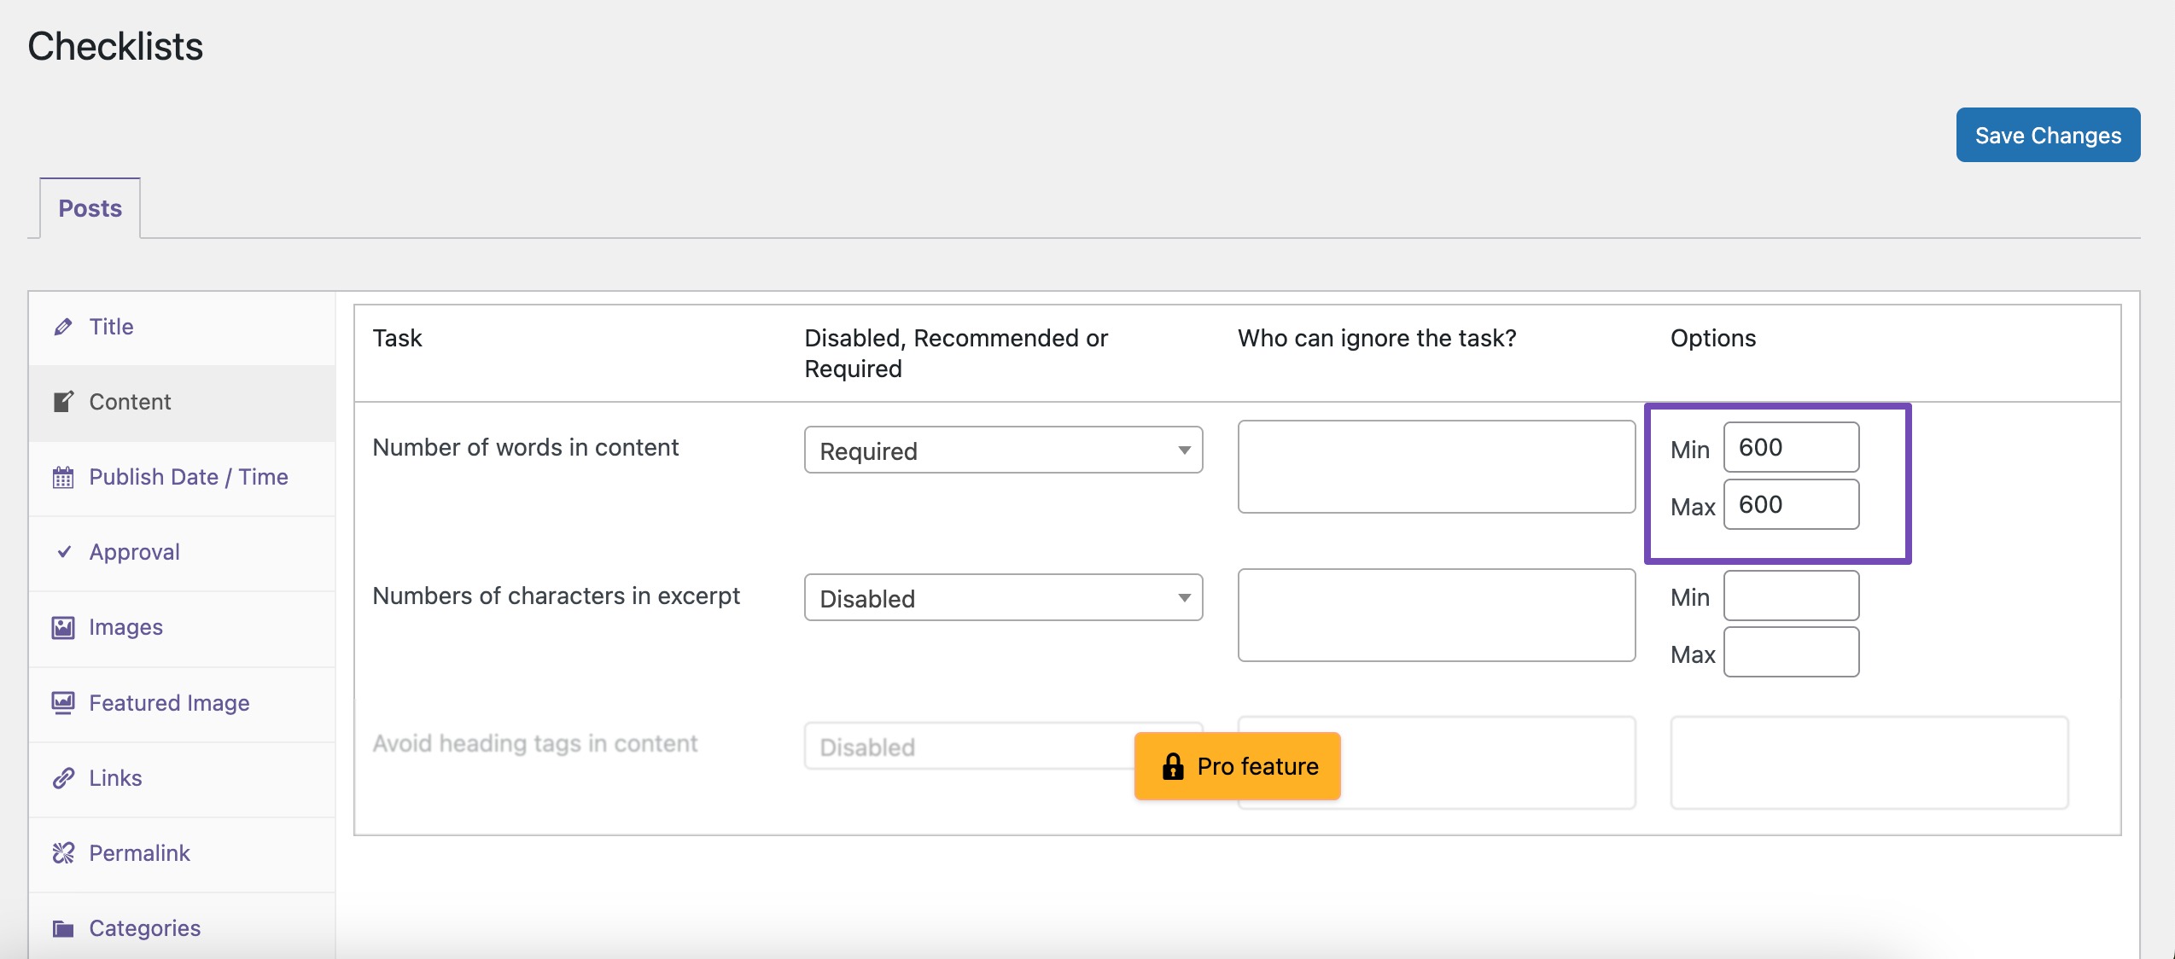2175x959 pixels.
Task: Click the edit icon beside Content
Action: 63,402
